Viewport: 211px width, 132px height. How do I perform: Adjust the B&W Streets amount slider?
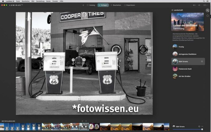tap(188, 129)
